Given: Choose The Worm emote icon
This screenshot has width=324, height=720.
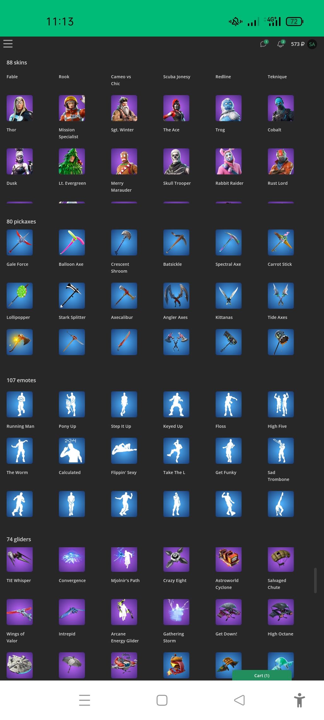Looking at the screenshot, I should (20, 451).
